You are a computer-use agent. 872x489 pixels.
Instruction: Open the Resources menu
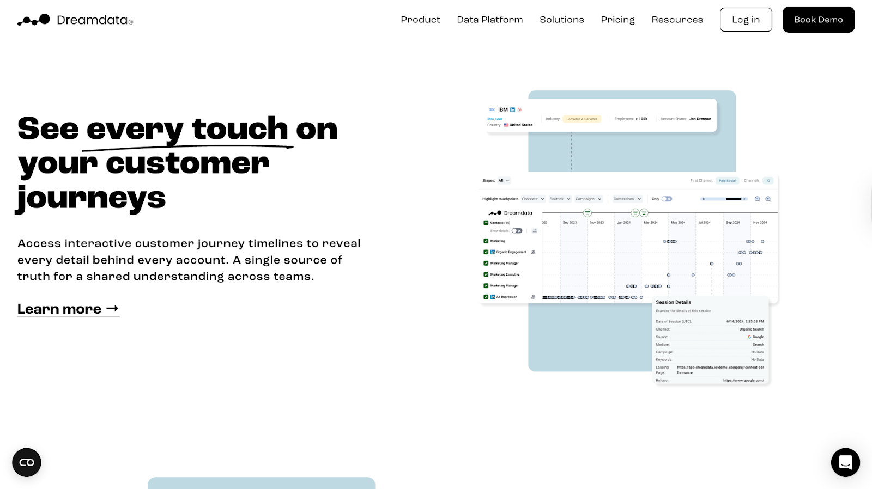[677, 20]
